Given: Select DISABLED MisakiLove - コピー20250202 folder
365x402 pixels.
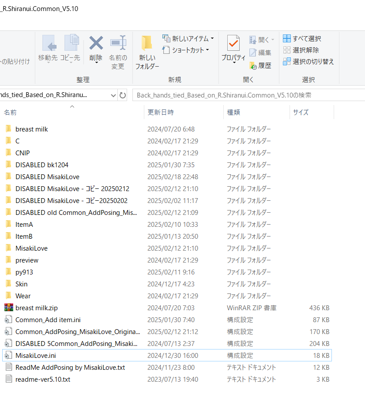Looking at the screenshot, I should pos(71,200).
